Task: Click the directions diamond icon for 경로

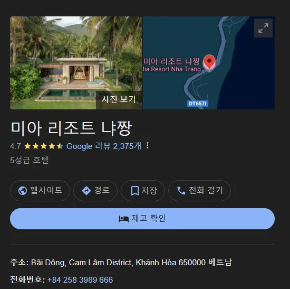Action: (86, 191)
